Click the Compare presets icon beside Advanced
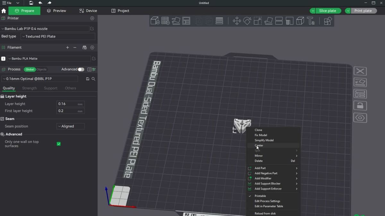 (94, 69)
